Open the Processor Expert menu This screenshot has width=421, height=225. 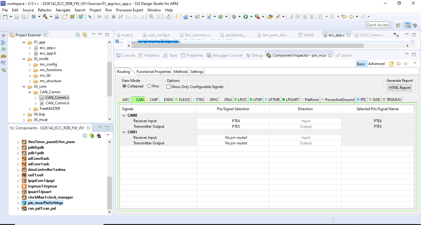pos(129,10)
